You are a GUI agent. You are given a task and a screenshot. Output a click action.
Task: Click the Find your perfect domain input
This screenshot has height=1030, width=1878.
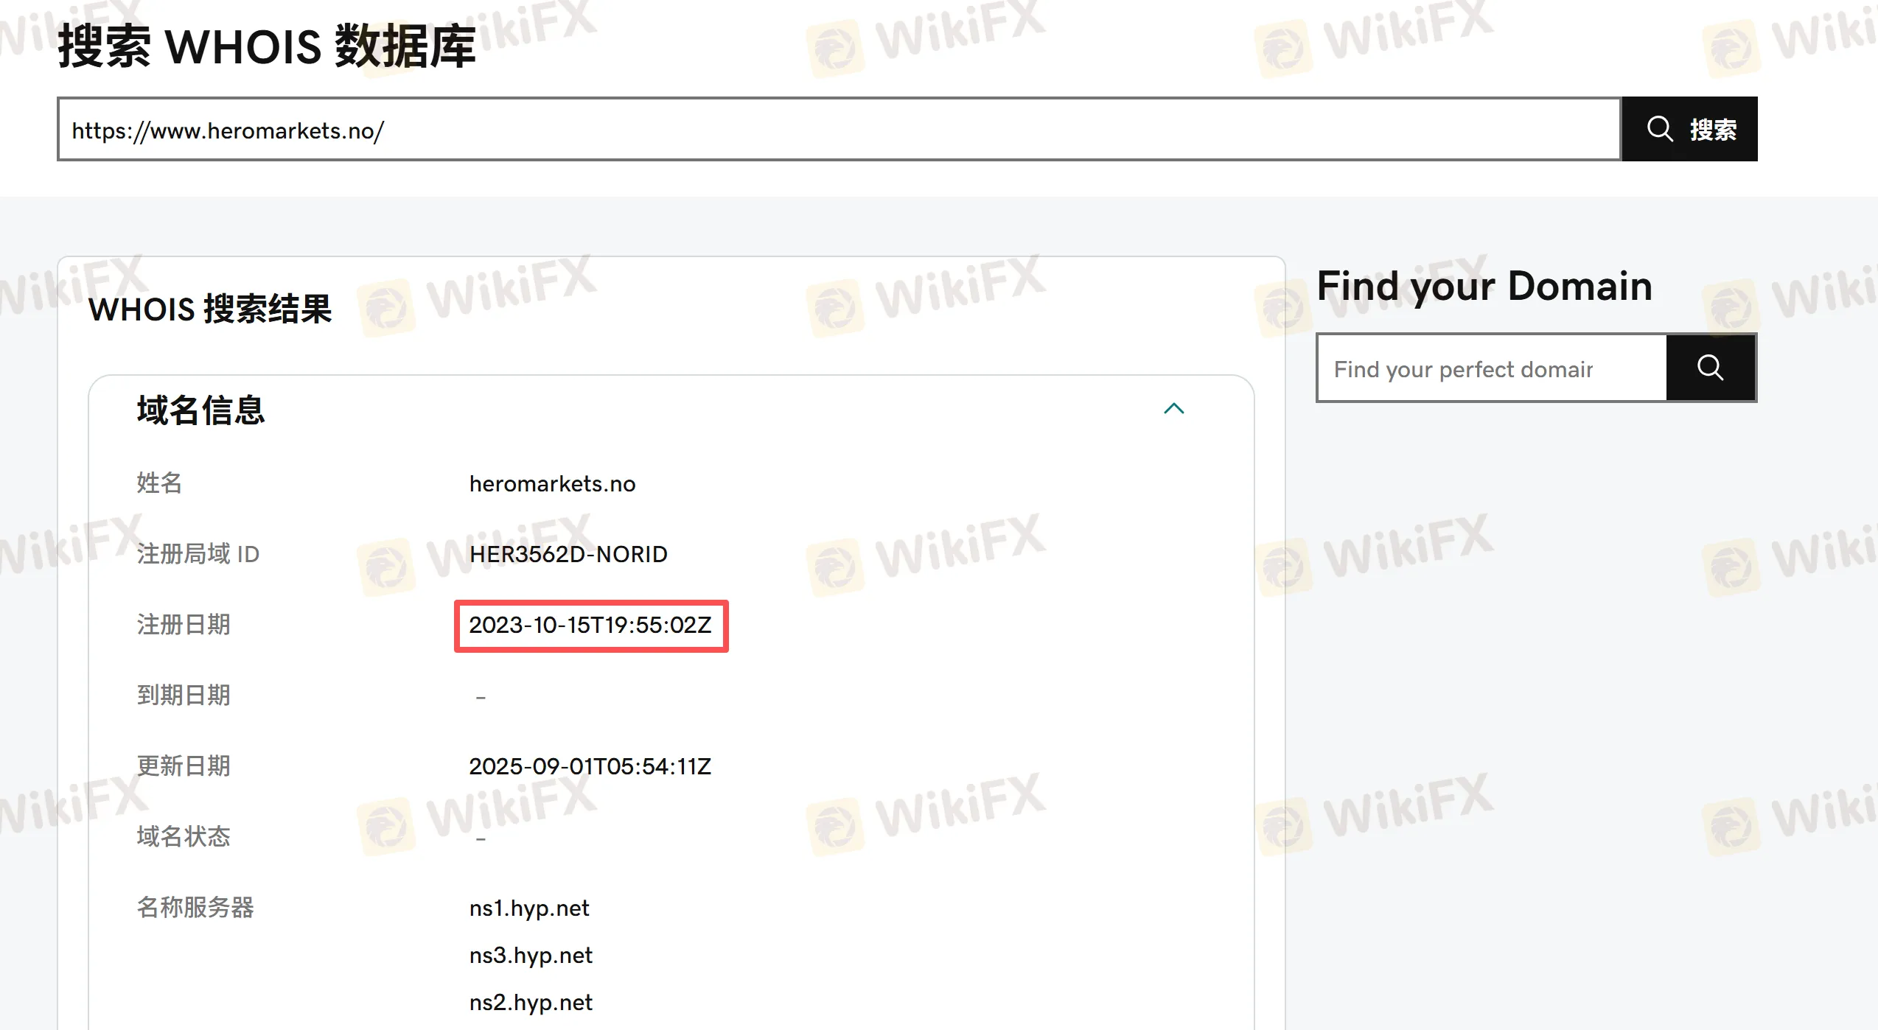click(x=1492, y=368)
